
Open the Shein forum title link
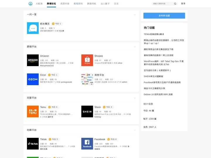(98, 107)
